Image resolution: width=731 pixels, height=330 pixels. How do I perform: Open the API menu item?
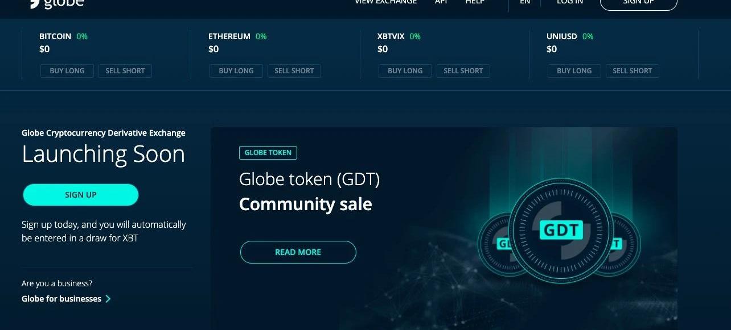point(441,2)
